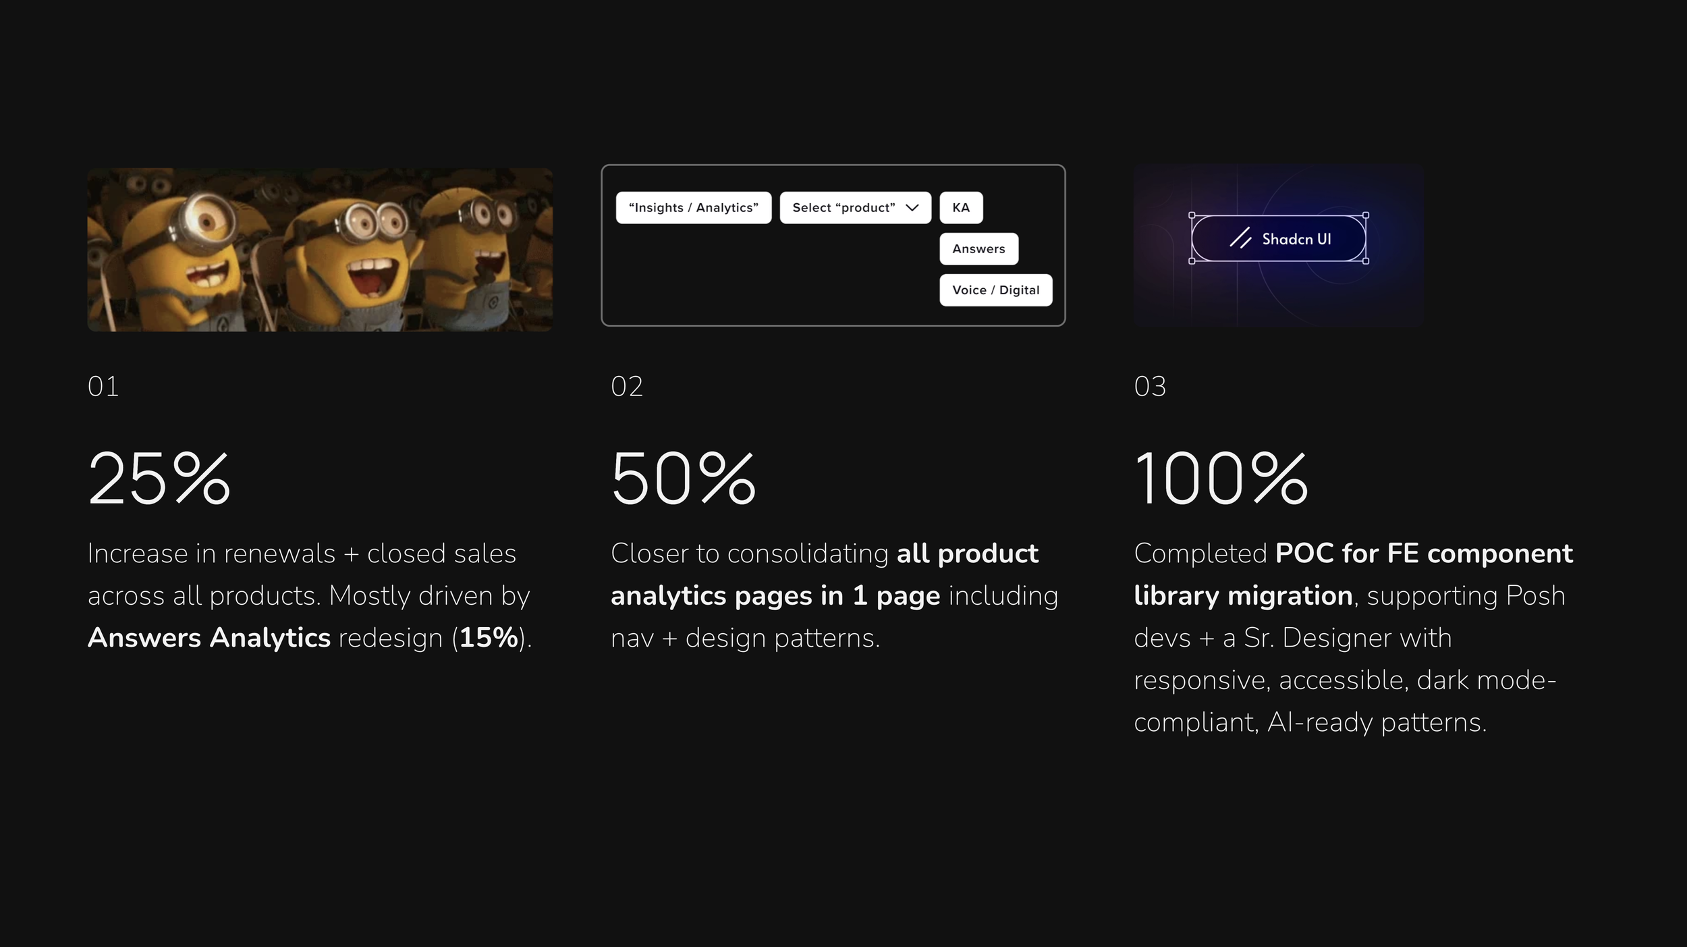Click the top-right selection handle on the Shadcn frame

coord(1366,215)
